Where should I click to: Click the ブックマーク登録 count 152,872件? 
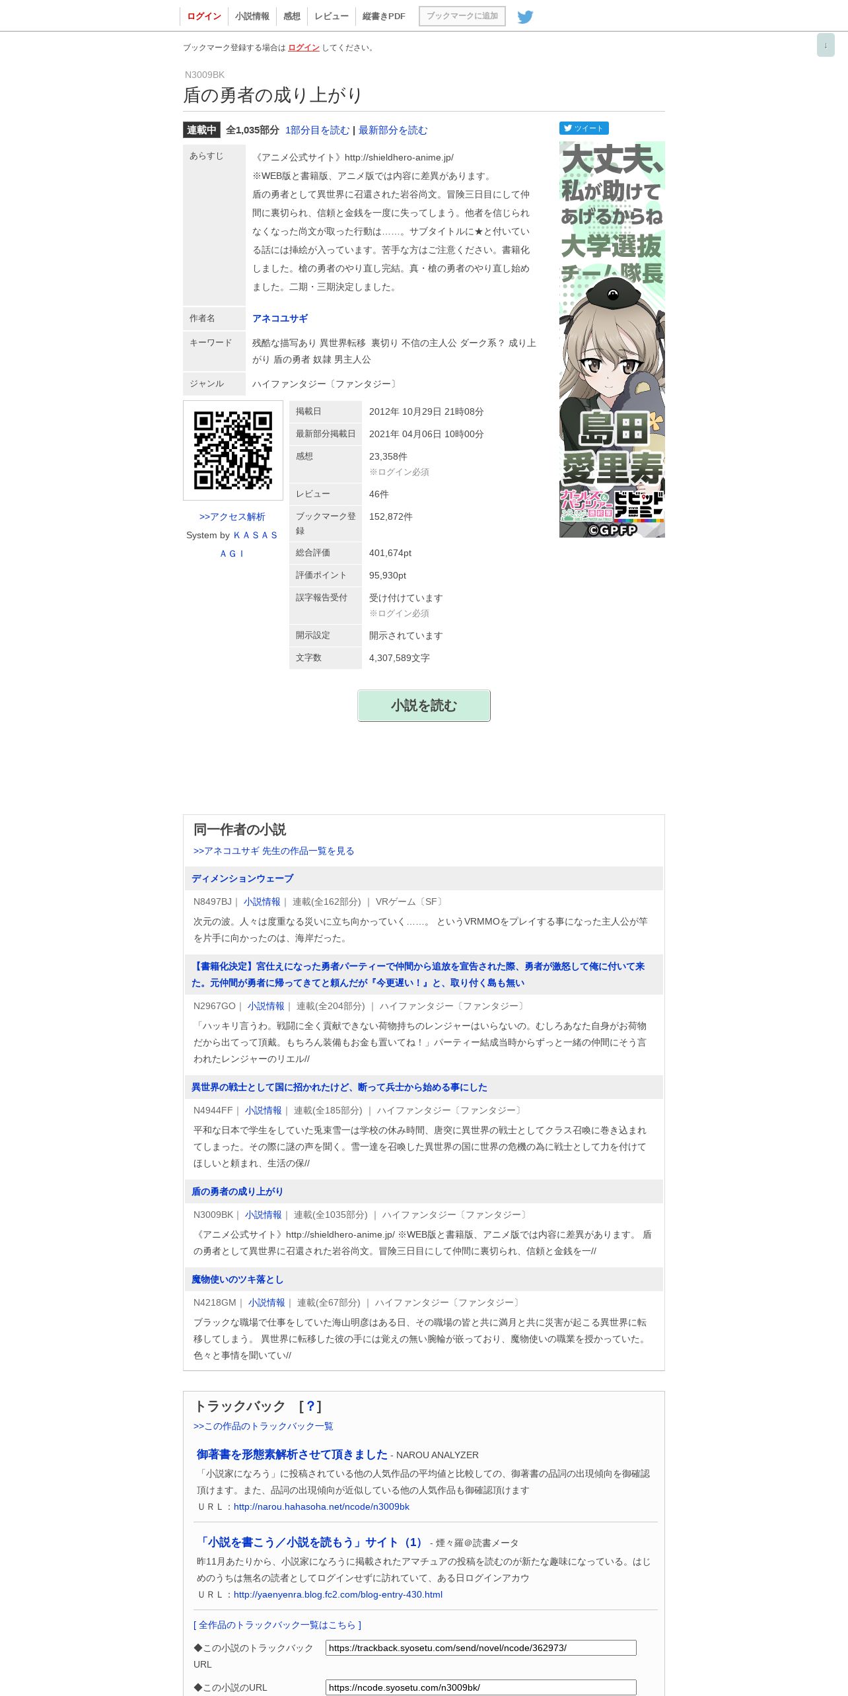391,516
